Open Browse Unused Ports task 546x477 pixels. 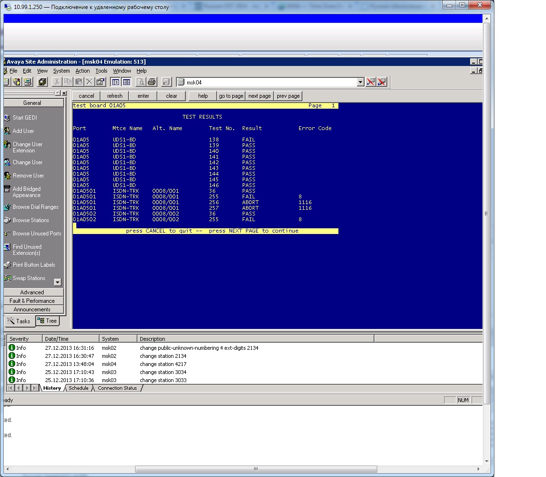coord(36,233)
